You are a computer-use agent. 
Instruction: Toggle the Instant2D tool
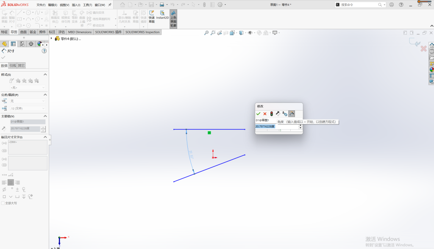click(x=162, y=15)
